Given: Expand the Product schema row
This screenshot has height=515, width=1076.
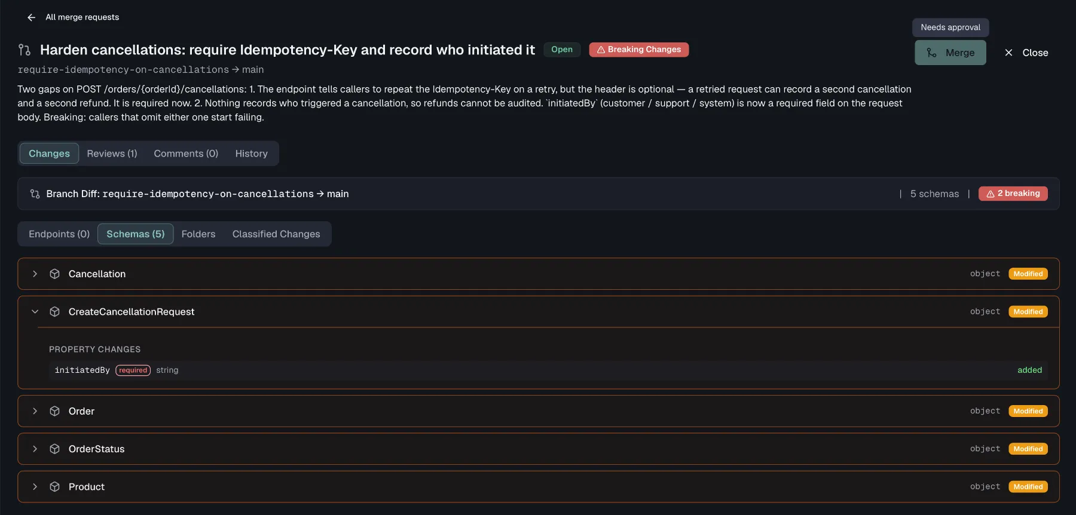Looking at the screenshot, I should (x=35, y=487).
